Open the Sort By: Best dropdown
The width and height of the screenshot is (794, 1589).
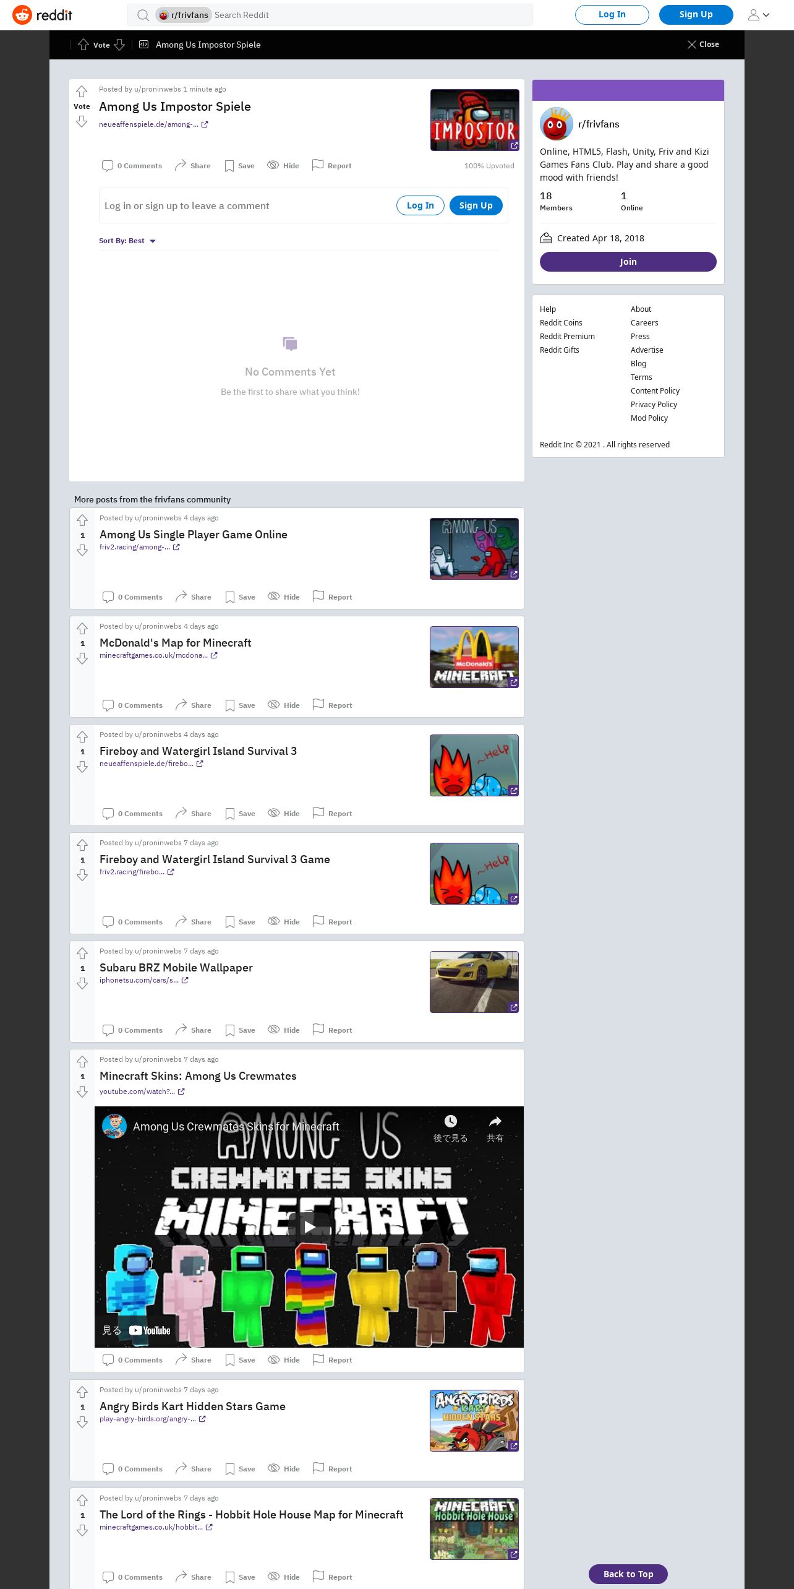[127, 241]
